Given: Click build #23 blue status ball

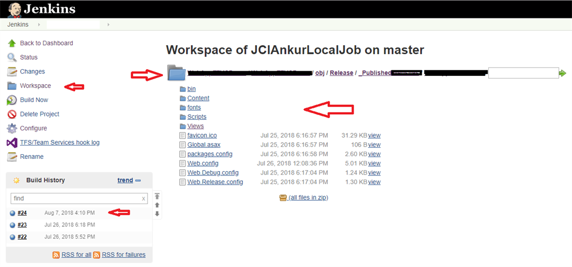Looking at the screenshot, I should tap(13, 225).
